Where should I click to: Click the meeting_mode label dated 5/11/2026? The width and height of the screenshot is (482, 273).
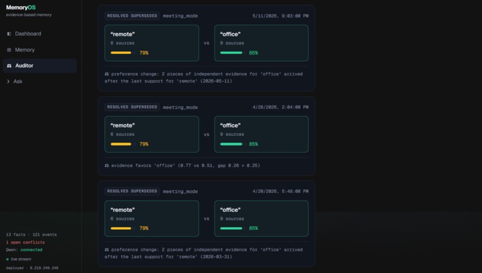180,16
